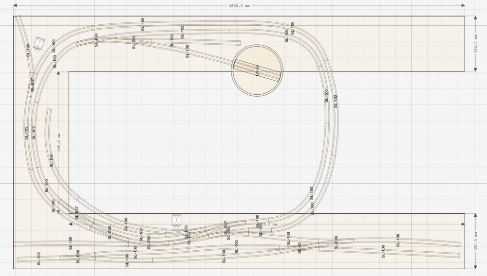487x276 pixels.
Task: Select the SL-102 label on right-side curve
Action: coord(335,101)
